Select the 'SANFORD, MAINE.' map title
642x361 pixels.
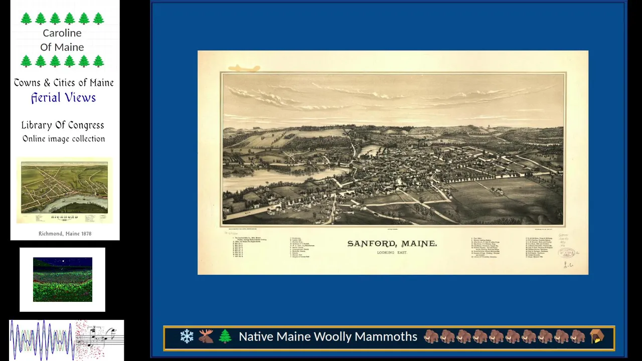coord(392,244)
